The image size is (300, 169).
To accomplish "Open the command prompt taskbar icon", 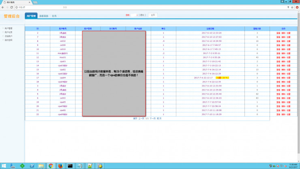I will (x=70, y=165).
